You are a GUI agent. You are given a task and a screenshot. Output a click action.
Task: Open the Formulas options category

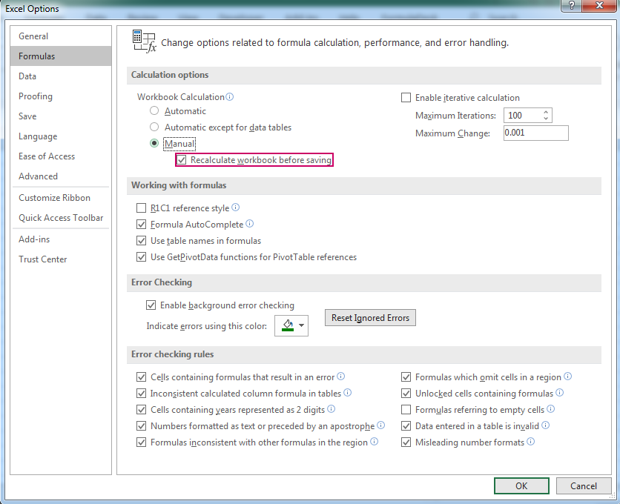[x=61, y=56]
